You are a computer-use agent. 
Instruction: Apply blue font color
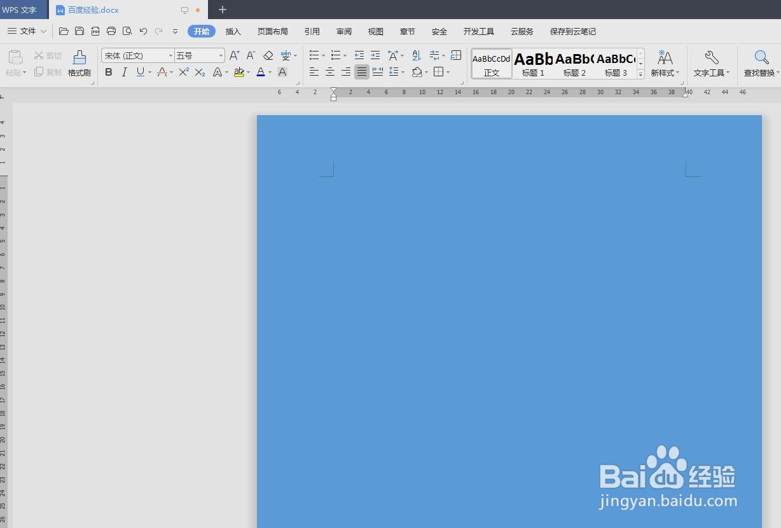point(261,72)
